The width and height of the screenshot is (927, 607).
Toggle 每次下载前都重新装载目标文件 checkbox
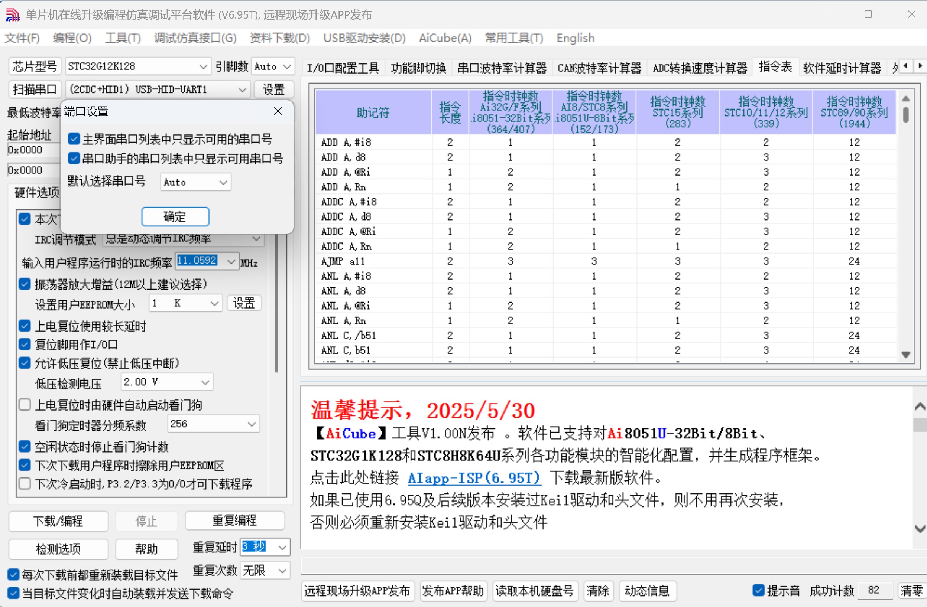pyautogui.click(x=13, y=574)
